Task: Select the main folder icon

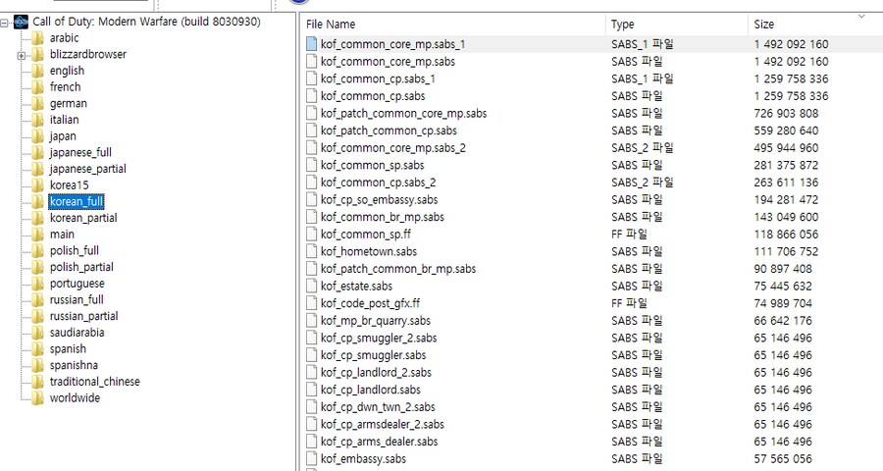Action: point(37,235)
